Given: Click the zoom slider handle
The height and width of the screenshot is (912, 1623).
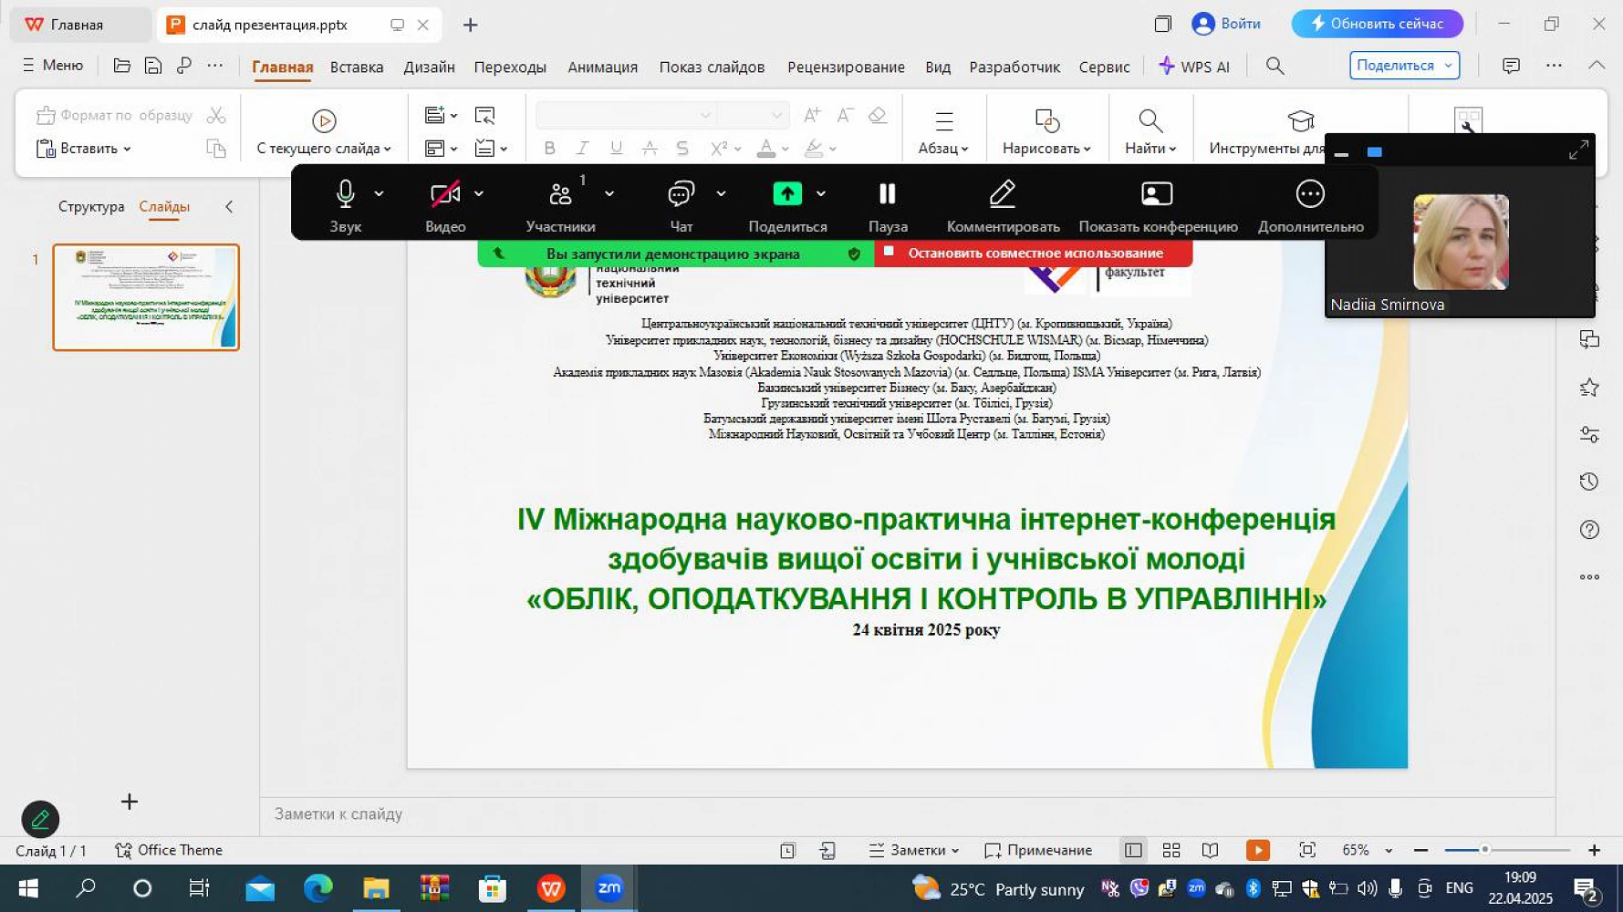Looking at the screenshot, I should (1484, 850).
